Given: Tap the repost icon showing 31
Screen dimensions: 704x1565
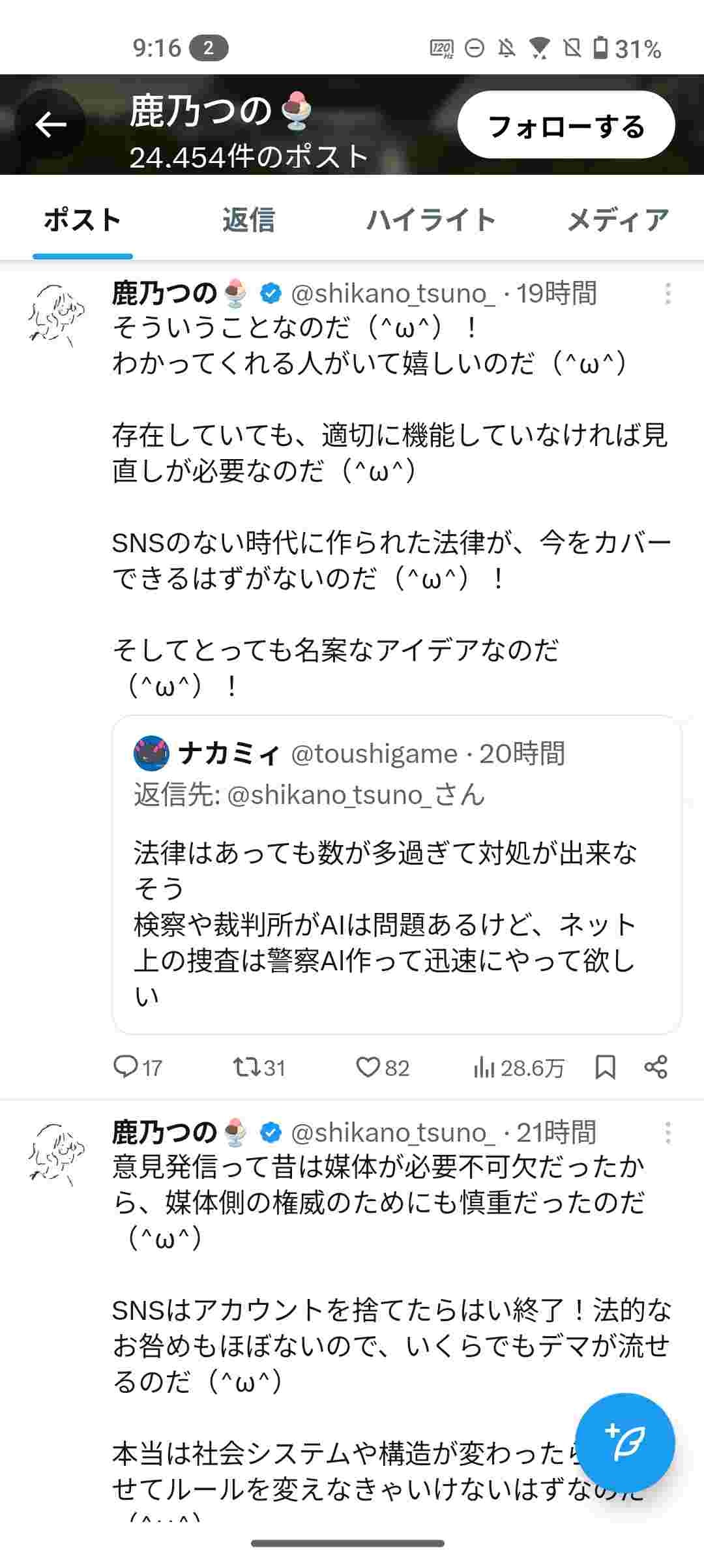Looking at the screenshot, I should [246, 1067].
